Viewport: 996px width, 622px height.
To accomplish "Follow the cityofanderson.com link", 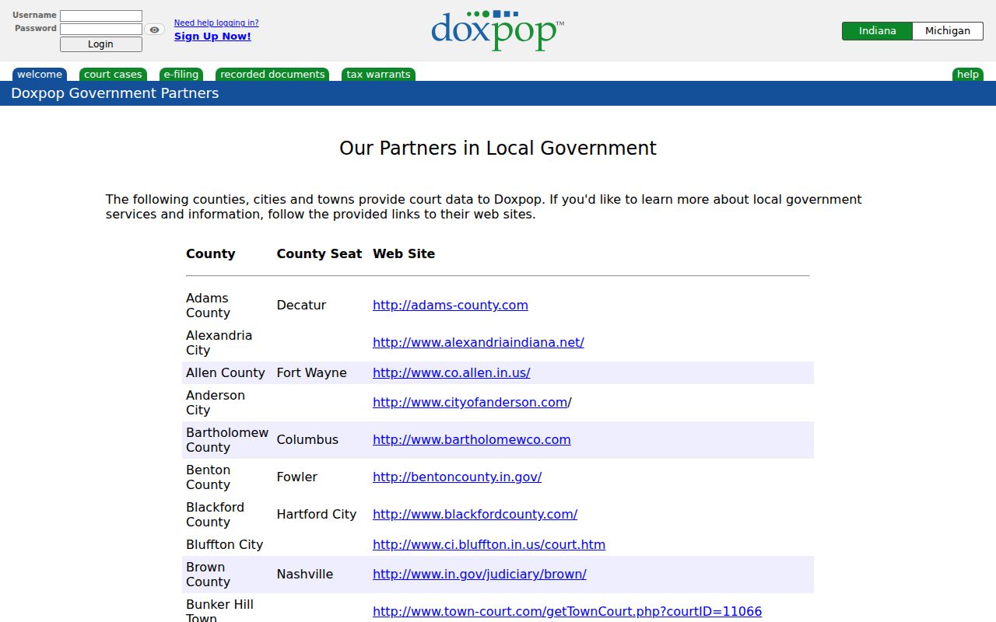I will (470, 403).
